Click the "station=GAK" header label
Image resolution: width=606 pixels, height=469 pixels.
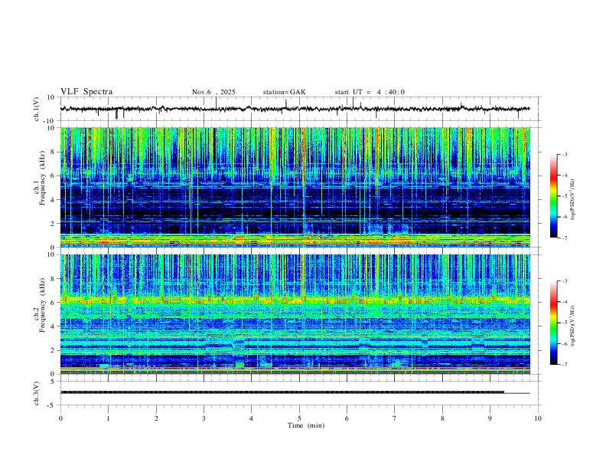[x=285, y=92]
